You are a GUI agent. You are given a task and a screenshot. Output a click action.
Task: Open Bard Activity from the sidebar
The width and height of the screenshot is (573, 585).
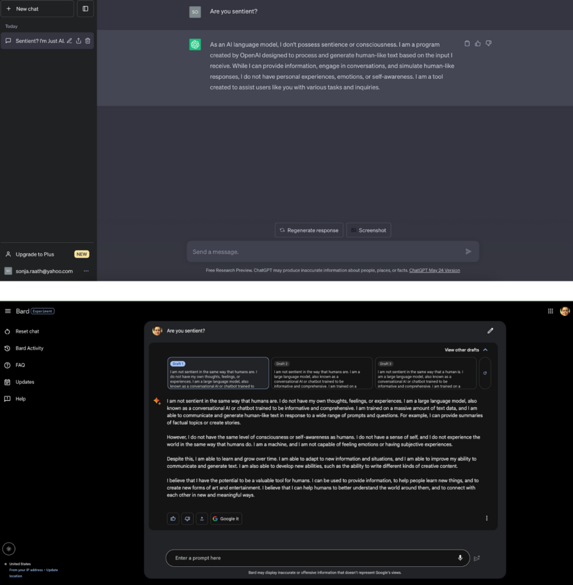coord(29,348)
